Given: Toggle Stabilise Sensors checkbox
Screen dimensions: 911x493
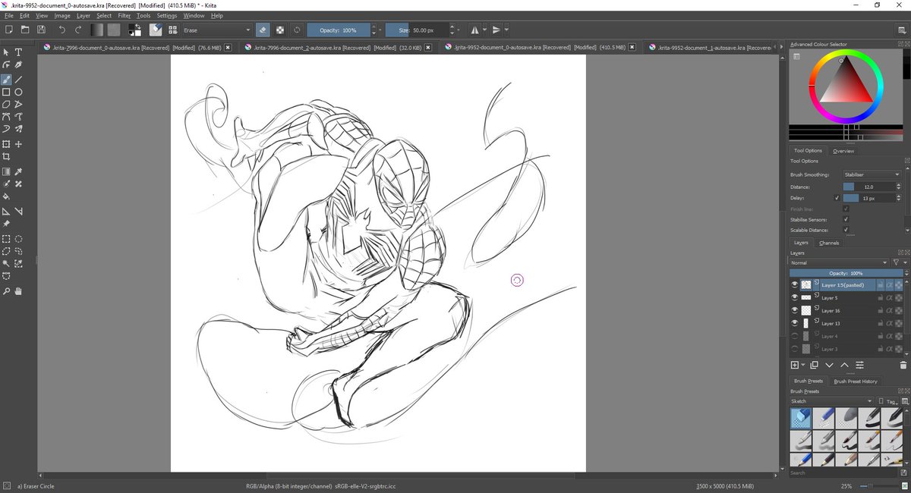Looking at the screenshot, I should (846, 219).
